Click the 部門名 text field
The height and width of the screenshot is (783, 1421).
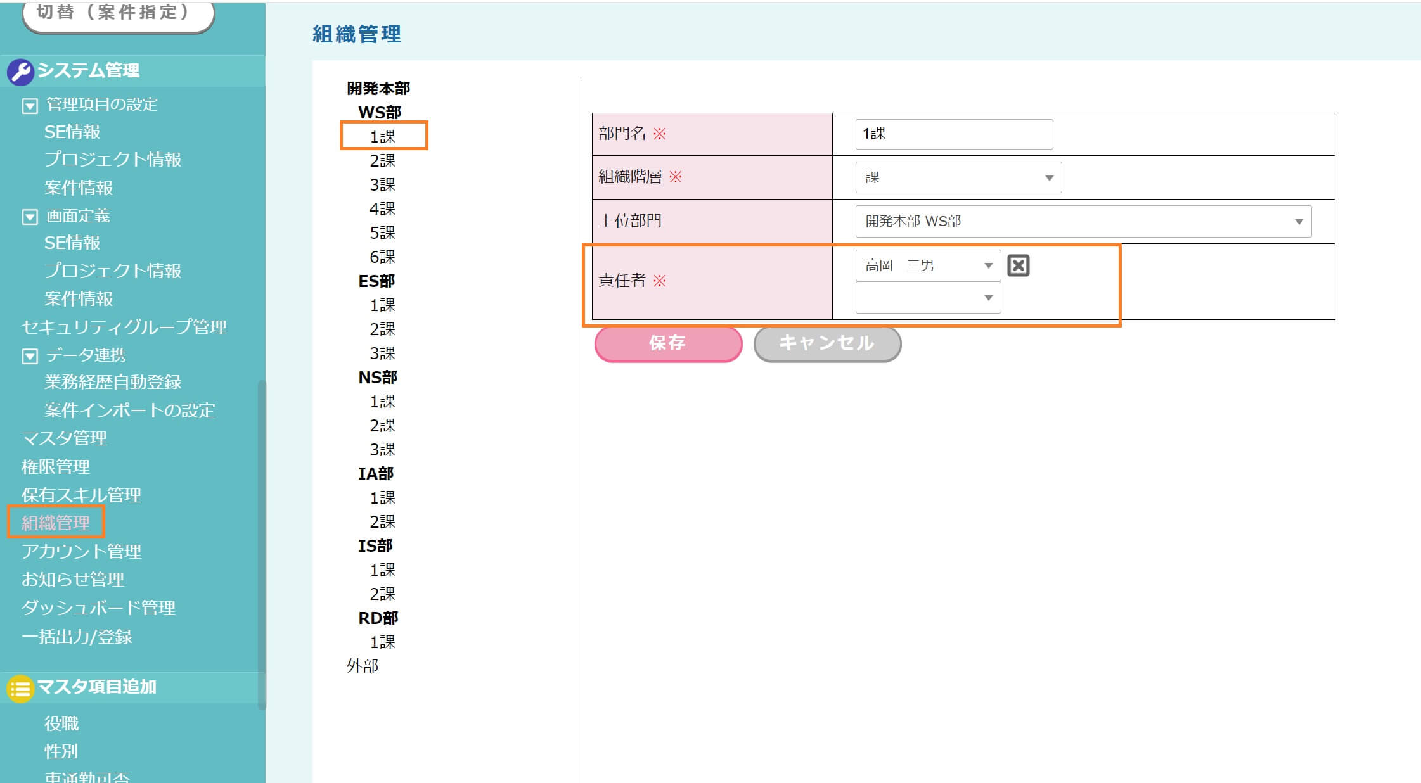pos(953,134)
